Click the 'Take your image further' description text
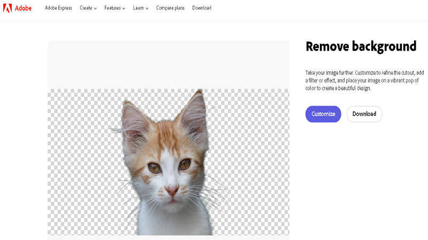 (364, 81)
